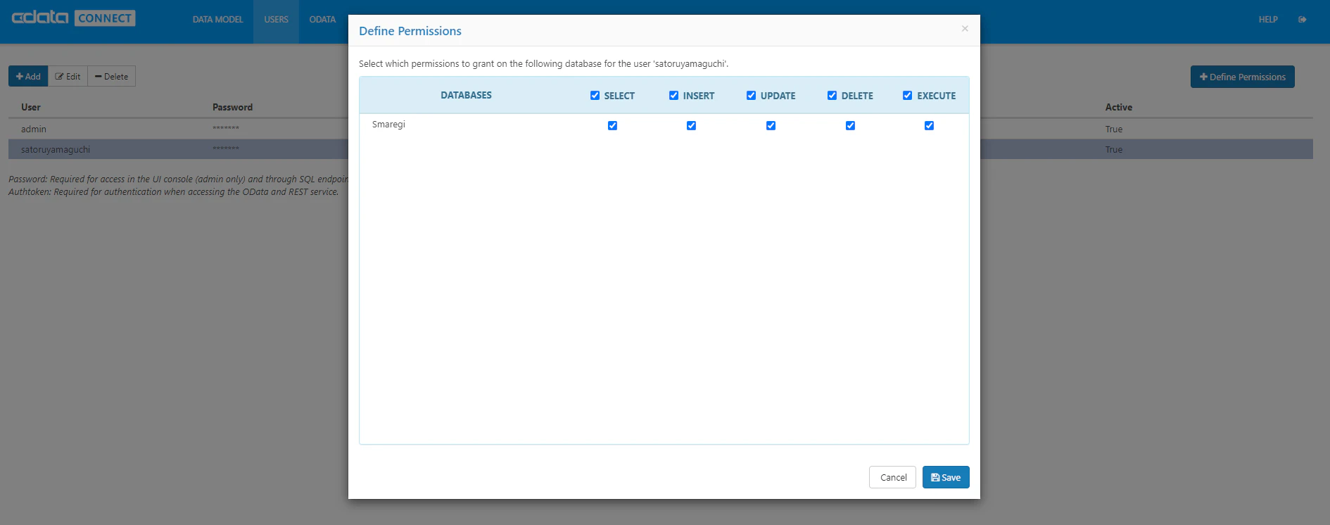This screenshot has height=525, width=1330.
Task: Toggle the SELECT header checkbox
Action: [595, 95]
